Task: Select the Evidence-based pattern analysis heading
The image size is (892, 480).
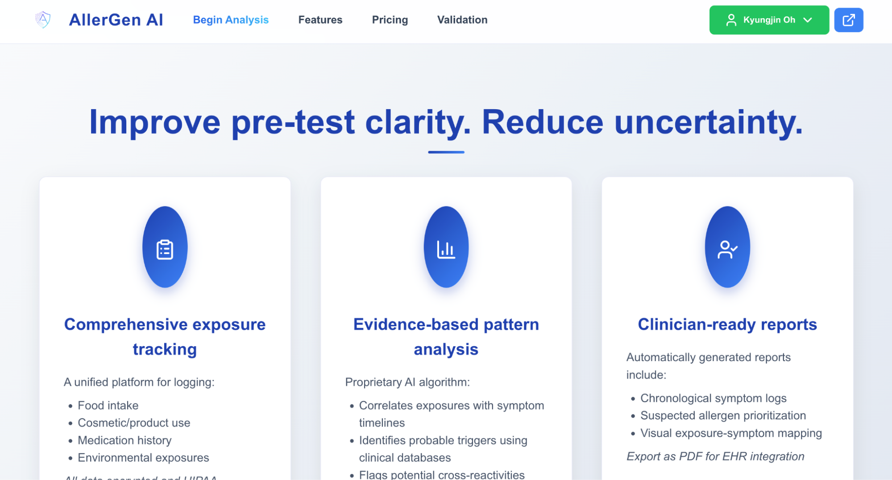Action: point(446,336)
